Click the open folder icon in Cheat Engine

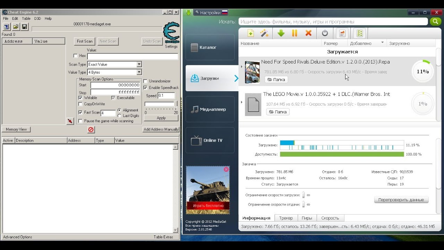pyautogui.click(x=16, y=27)
